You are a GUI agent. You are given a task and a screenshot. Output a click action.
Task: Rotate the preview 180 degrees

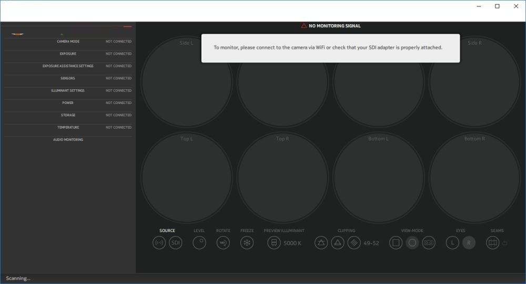pyautogui.click(x=223, y=243)
